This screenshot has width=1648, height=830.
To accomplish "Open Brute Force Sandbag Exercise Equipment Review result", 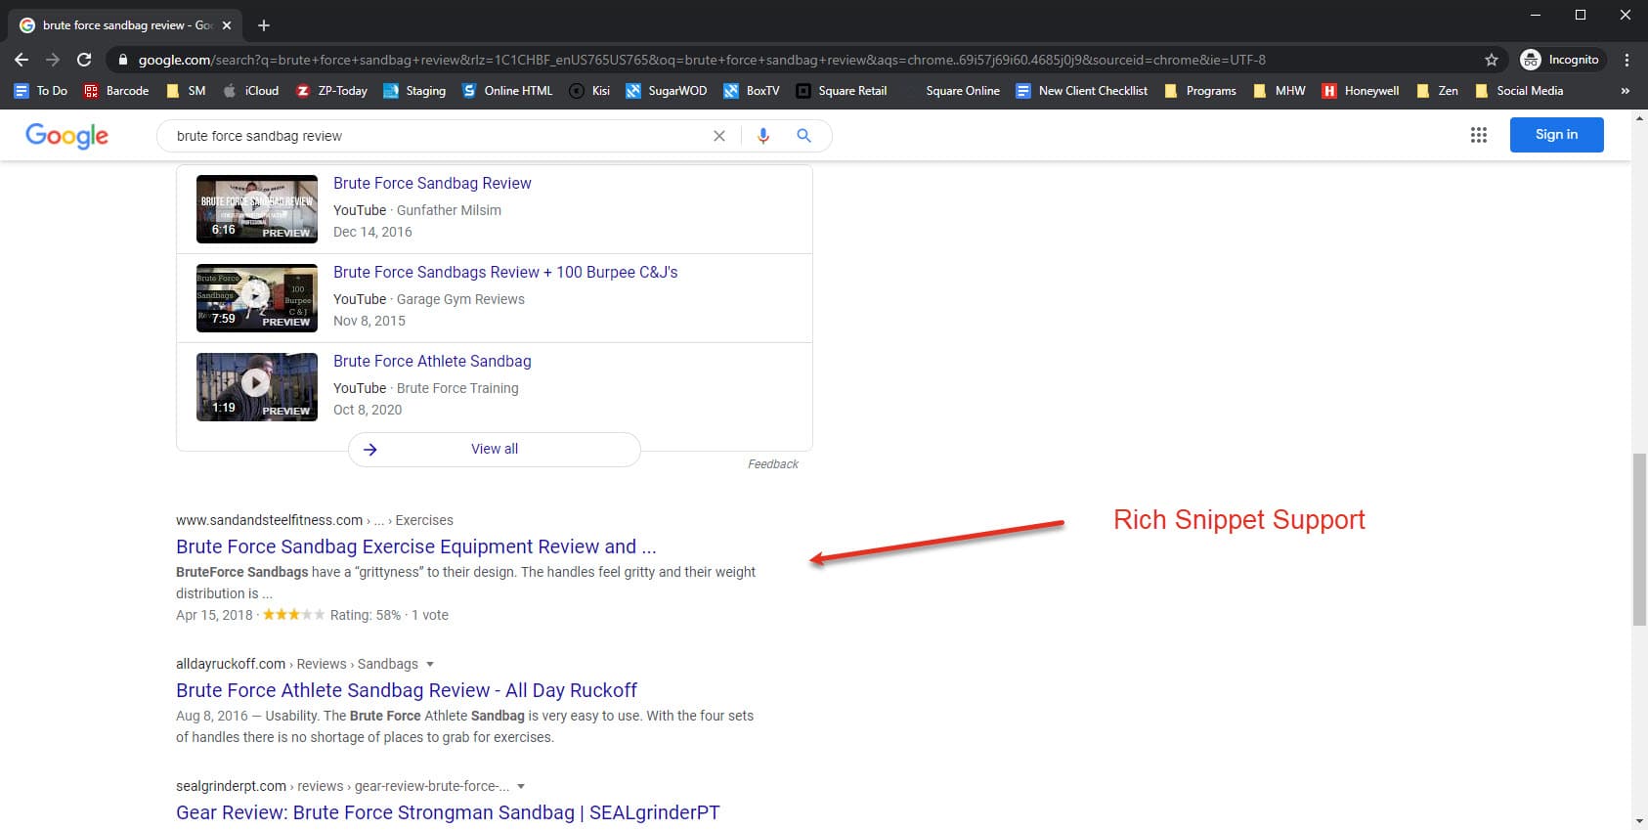I will (x=415, y=546).
